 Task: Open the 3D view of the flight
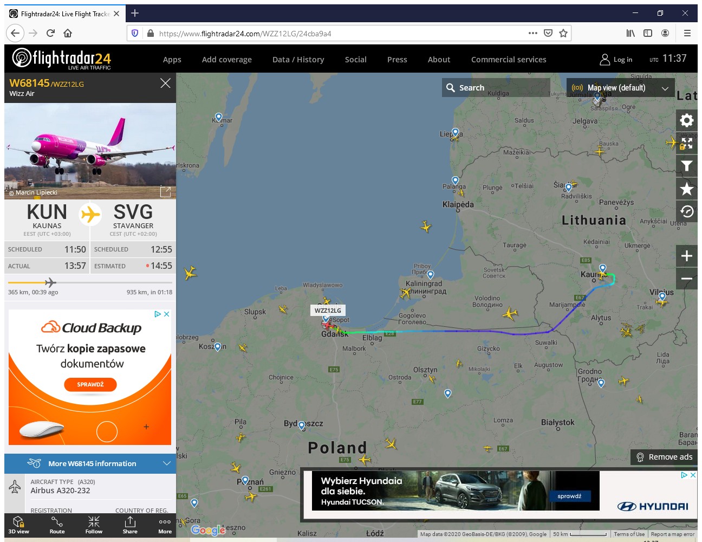[19, 525]
